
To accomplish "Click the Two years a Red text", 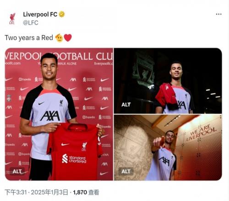I will point(29,38).
